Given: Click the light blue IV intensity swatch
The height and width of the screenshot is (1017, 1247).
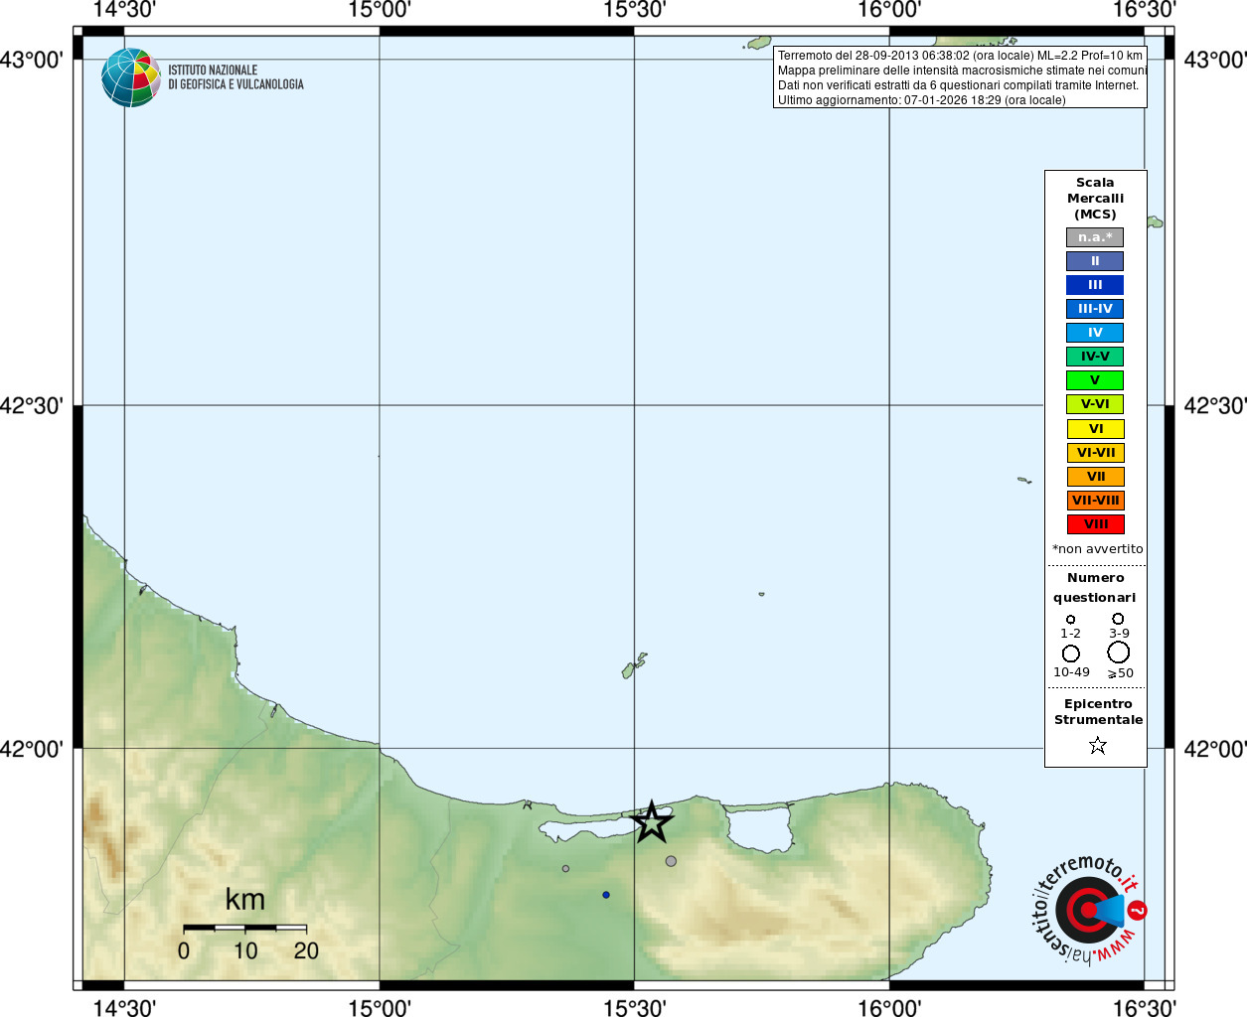Looking at the screenshot, I should (x=1095, y=333).
